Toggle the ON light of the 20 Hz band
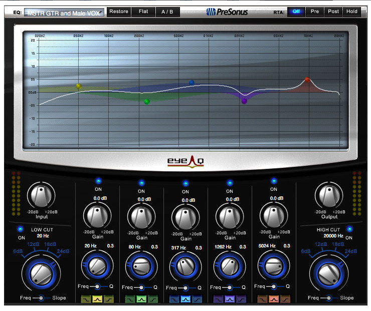This screenshot has height=311, width=371. click(98, 181)
